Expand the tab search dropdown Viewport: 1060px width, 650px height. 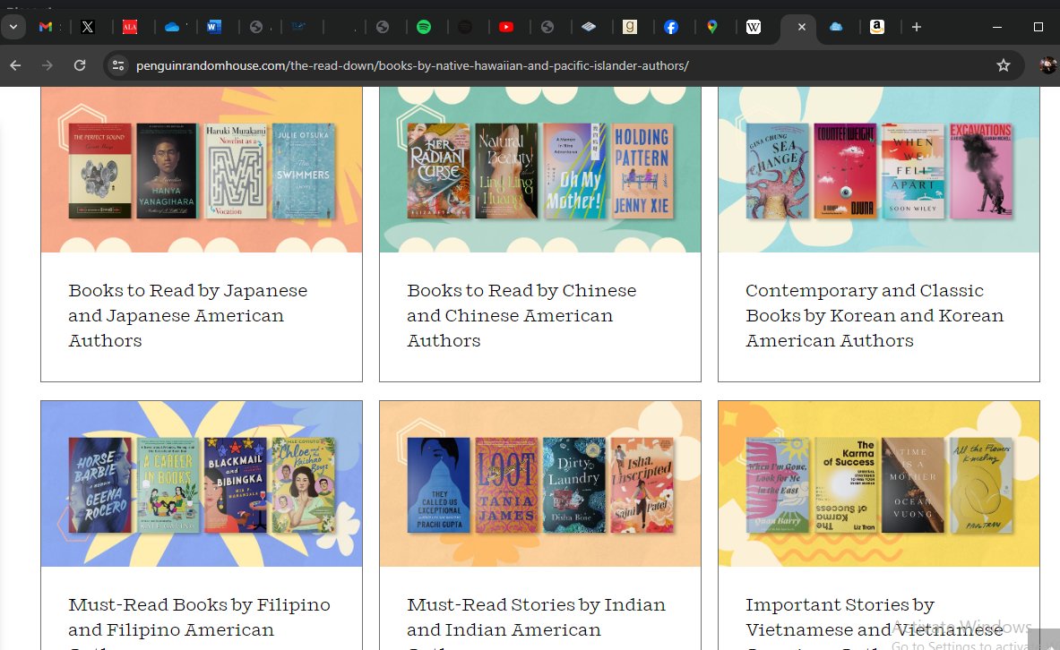(x=13, y=27)
